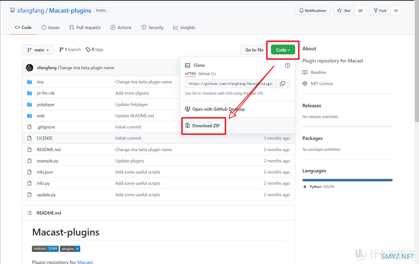
Task: Open commit message Update Potplayer
Action: point(132,104)
